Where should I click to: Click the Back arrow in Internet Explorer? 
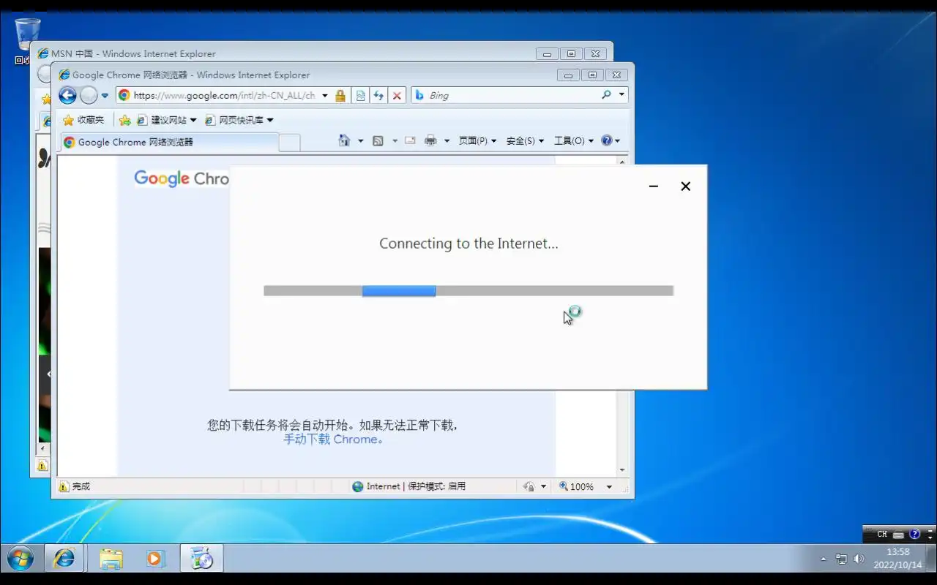[67, 95]
